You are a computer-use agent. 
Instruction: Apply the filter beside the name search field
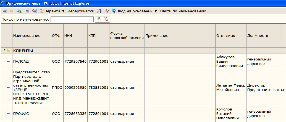(99, 19)
